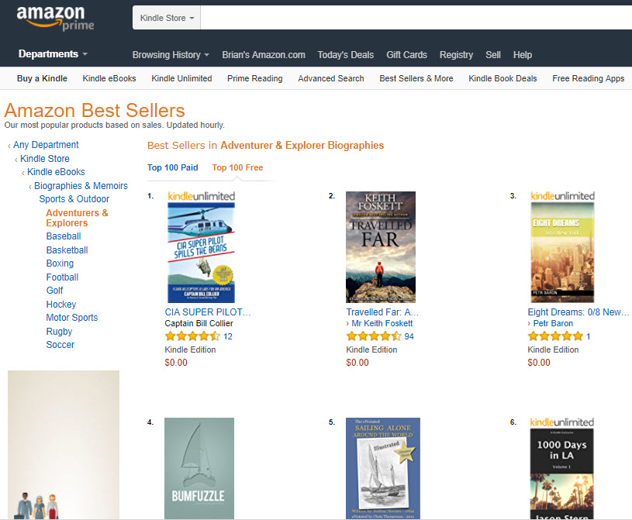Open the Rugby category

[x=59, y=332]
